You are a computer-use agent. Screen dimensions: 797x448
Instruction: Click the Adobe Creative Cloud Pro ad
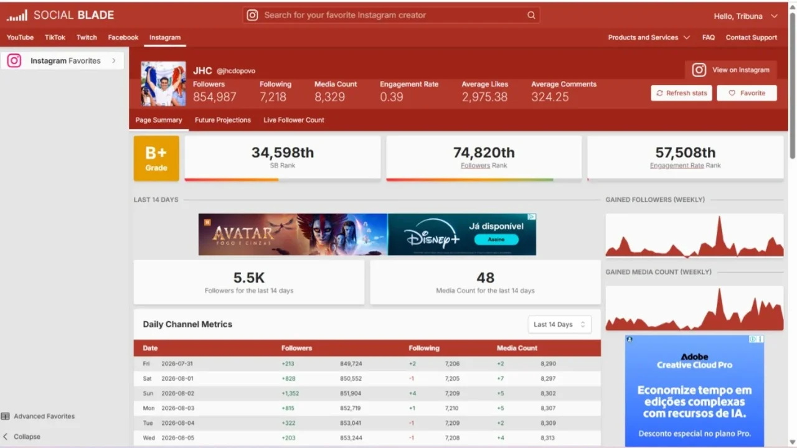click(694, 391)
